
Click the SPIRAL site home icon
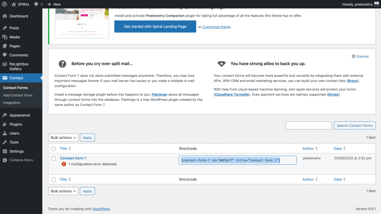14,4
